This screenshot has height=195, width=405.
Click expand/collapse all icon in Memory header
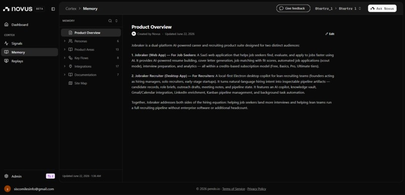coord(117,21)
